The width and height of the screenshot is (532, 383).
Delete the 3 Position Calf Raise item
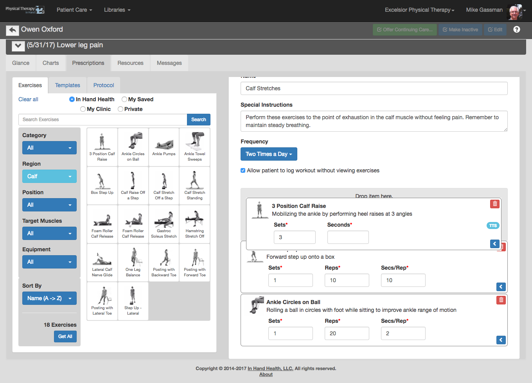(x=495, y=204)
